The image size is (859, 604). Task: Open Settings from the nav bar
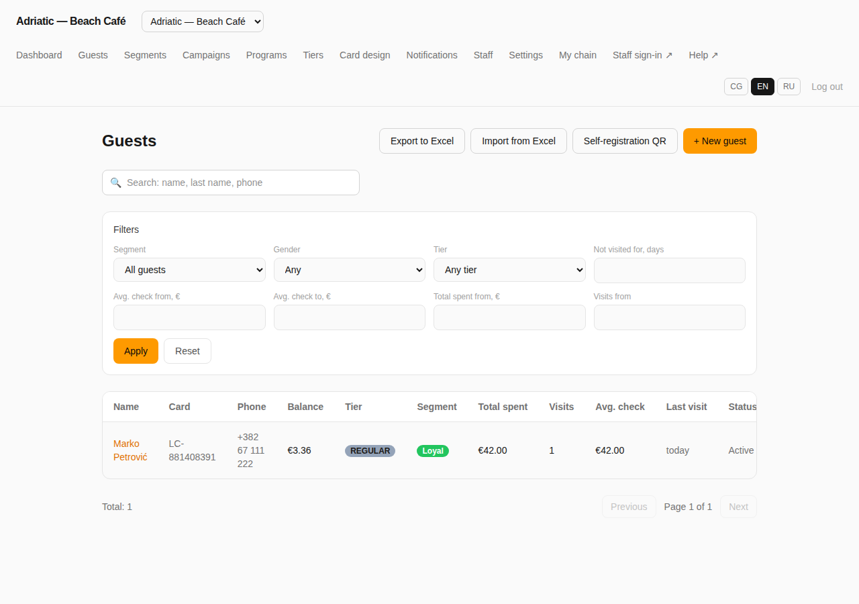(525, 55)
